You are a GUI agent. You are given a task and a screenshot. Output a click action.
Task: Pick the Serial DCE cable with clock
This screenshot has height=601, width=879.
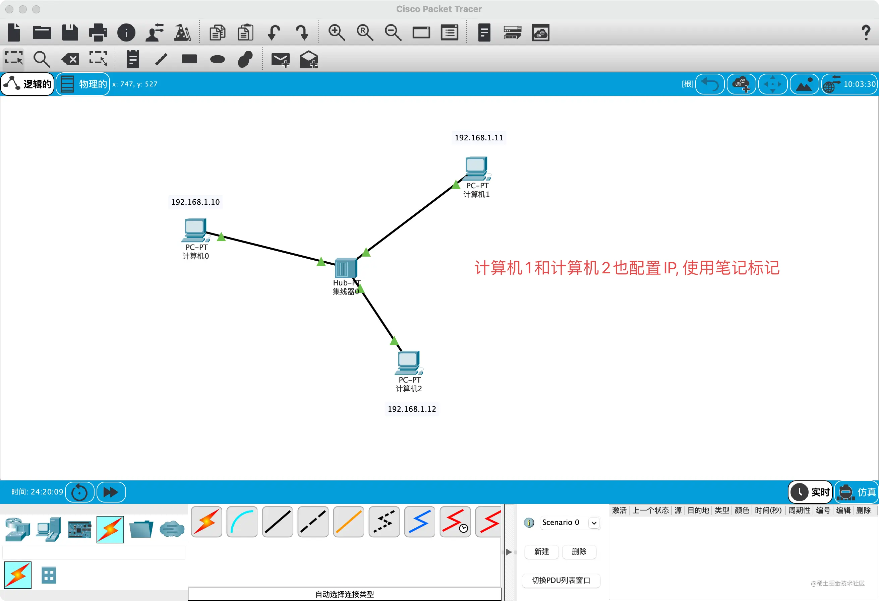click(455, 522)
